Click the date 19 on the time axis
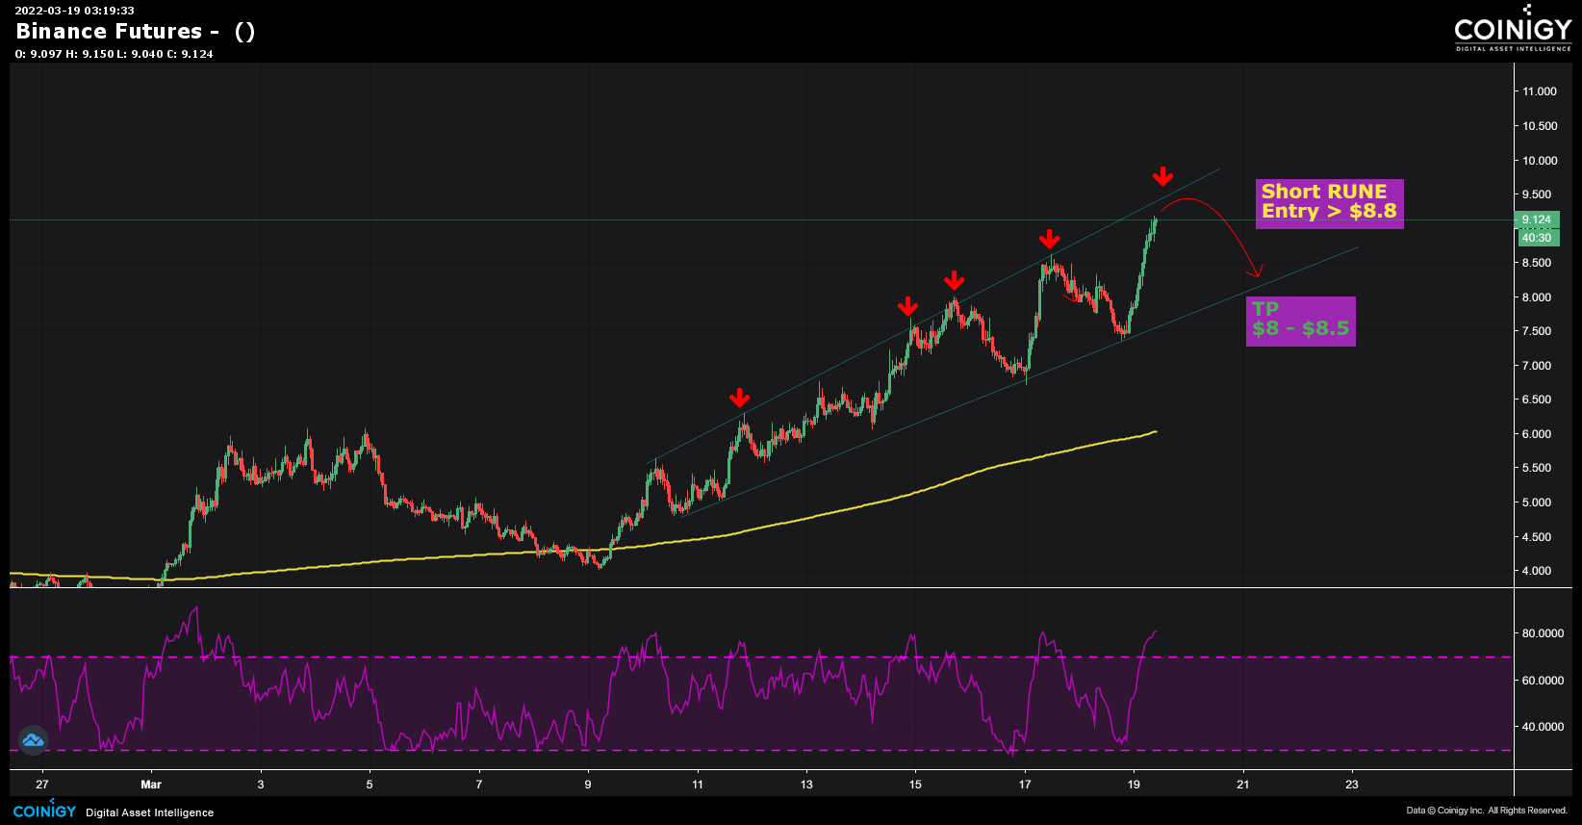The height and width of the screenshot is (825, 1582). coord(1134,785)
